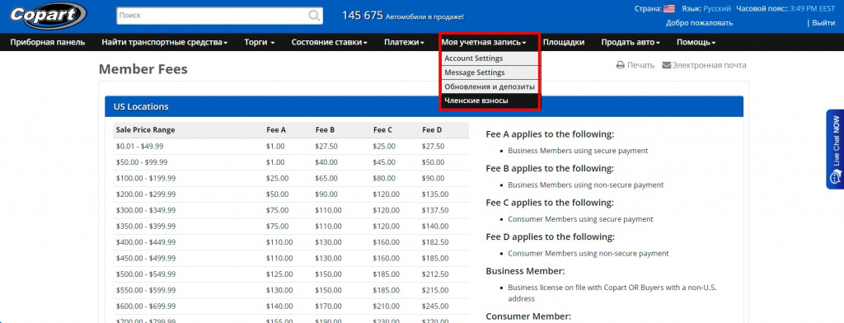Screen dimensions: 844x323
Task: Expand the Платежи dropdown menu
Action: point(404,42)
